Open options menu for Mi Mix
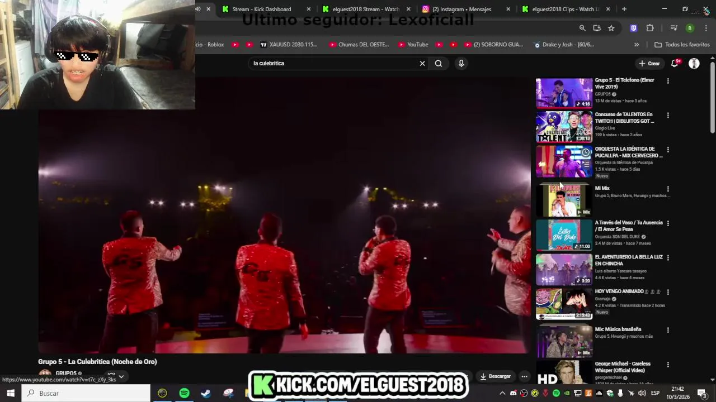 pos(668,189)
